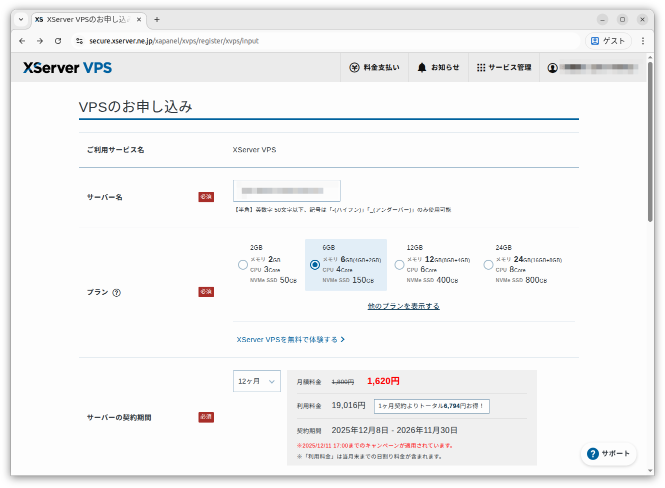Switch to the XServer VPSのお申し込み tab

pyautogui.click(x=85, y=19)
